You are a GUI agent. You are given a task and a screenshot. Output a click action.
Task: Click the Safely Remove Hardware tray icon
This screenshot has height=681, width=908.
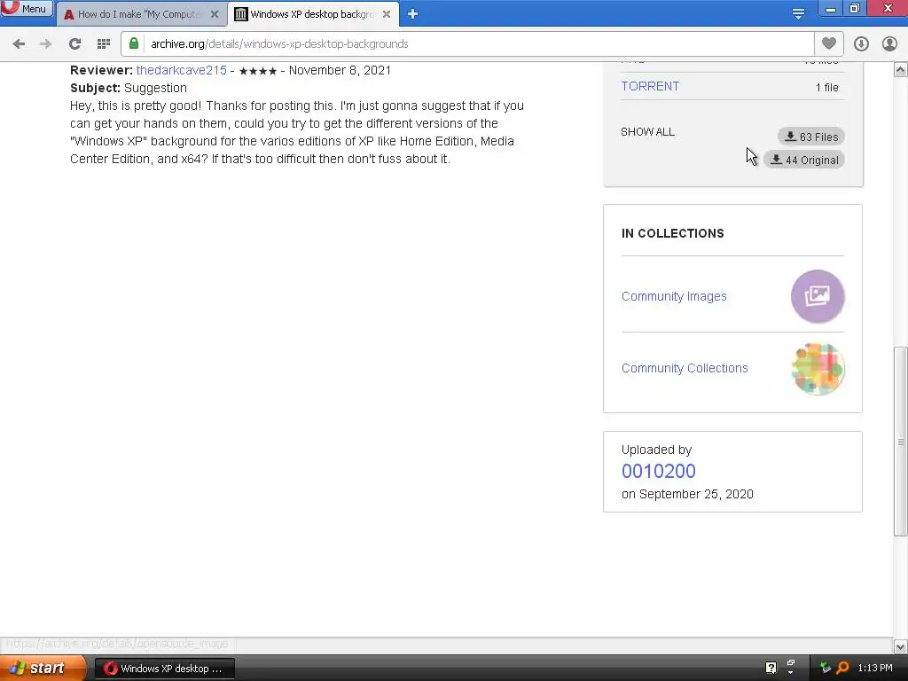pyautogui.click(x=826, y=668)
